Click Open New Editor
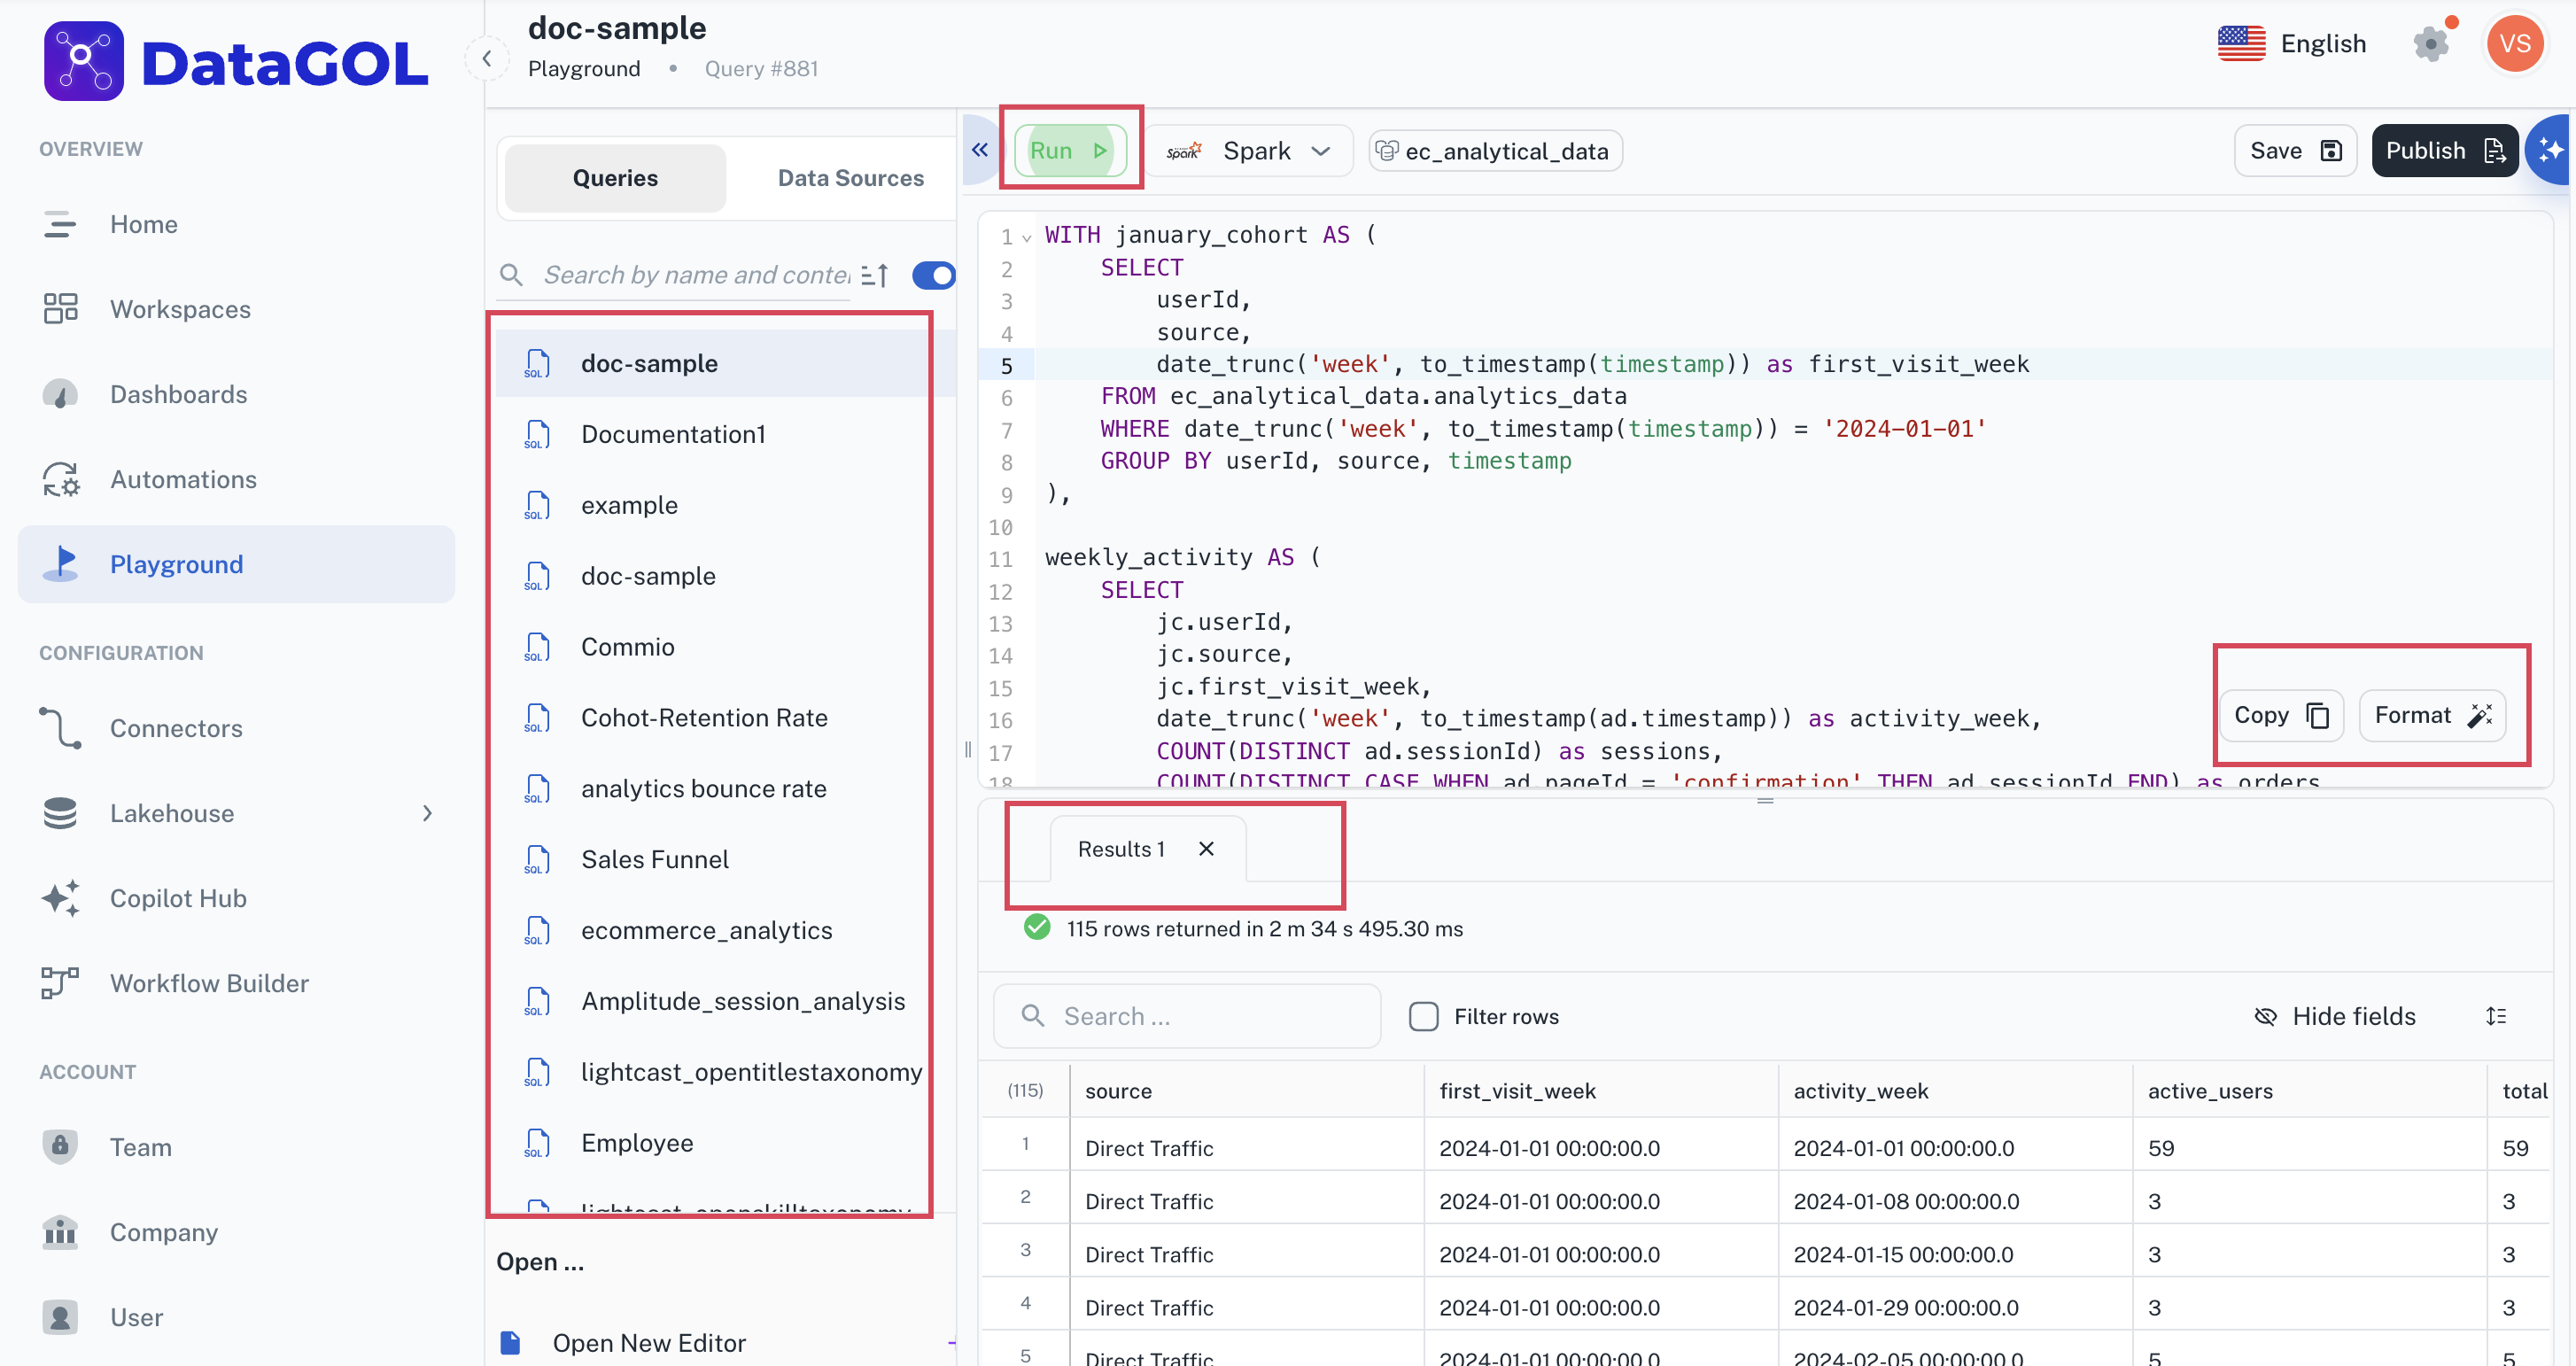 (x=649, y=1342)
